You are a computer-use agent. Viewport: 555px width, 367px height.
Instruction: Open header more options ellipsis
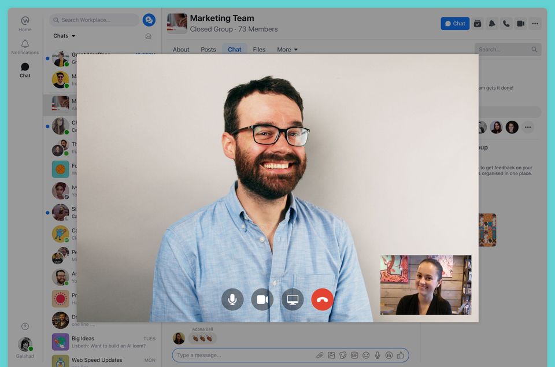[x=535, y=24]
